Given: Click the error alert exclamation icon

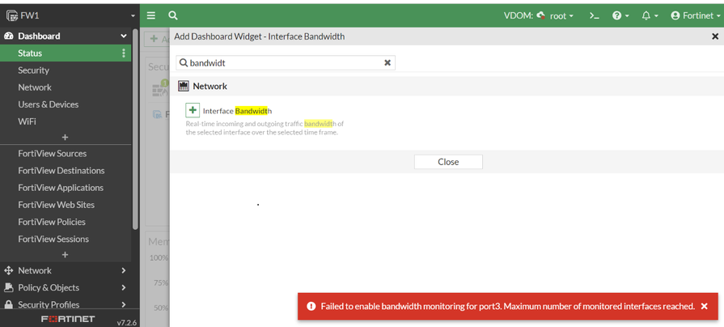Looking at the screenshot, I should (x=311, y=306).
